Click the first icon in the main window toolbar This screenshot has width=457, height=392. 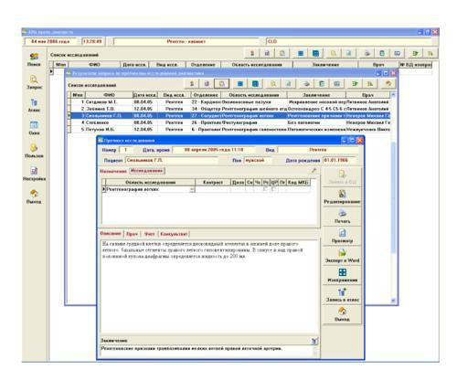252,53
